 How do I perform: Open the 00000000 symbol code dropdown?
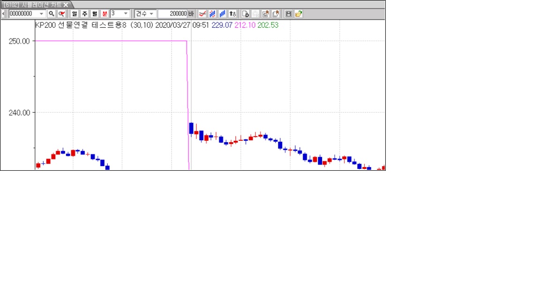coord(41,14)
